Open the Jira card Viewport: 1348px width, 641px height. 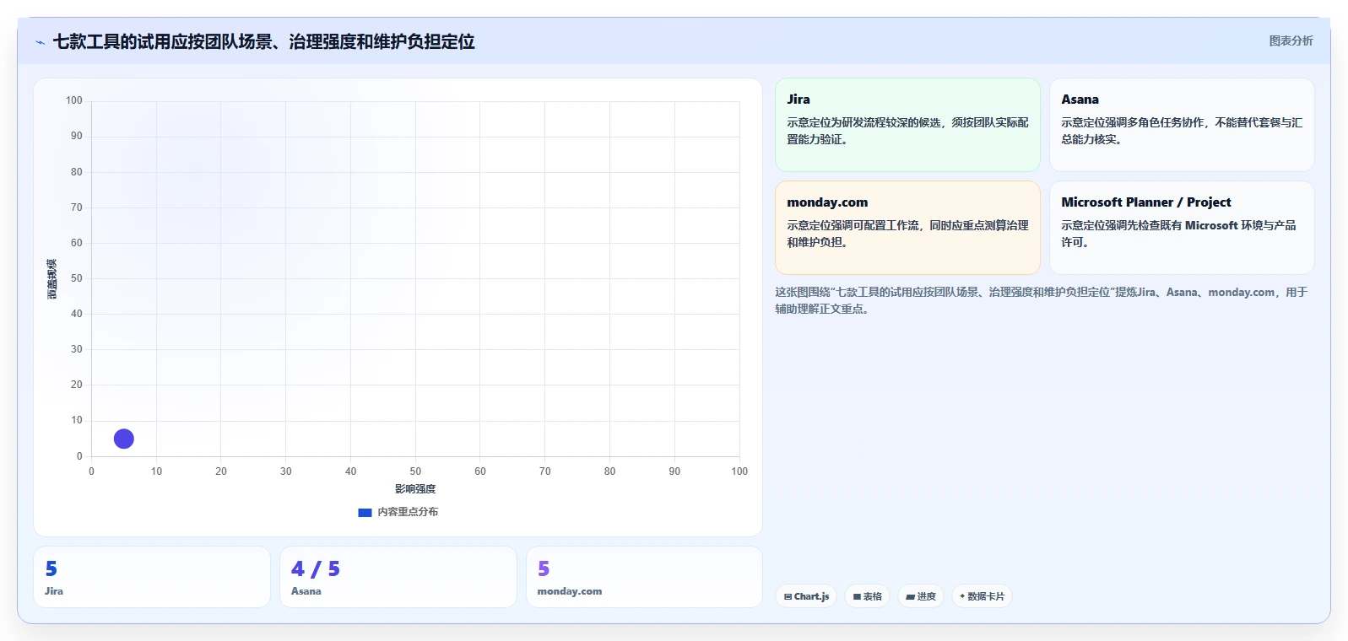tap(907, 125)
